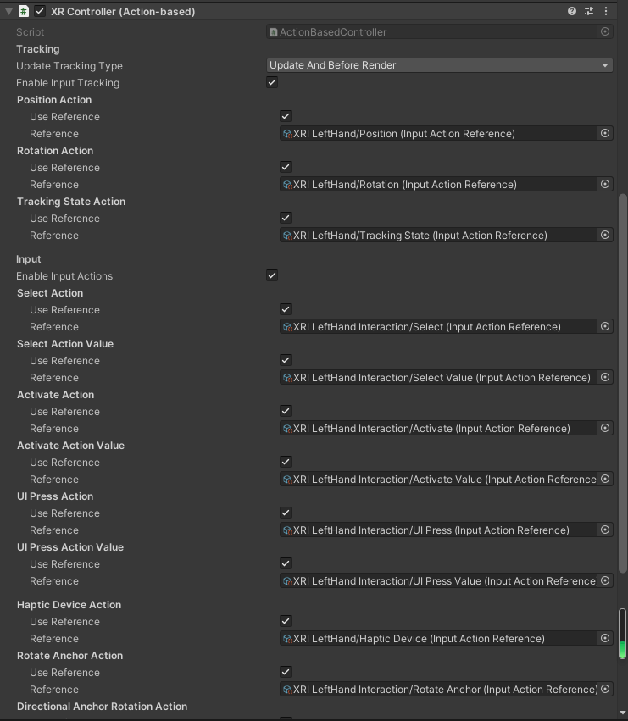The image size is (628, 721).
Task: Click the XR Controller (Action-based) title
Action: (x=123, y=12)
